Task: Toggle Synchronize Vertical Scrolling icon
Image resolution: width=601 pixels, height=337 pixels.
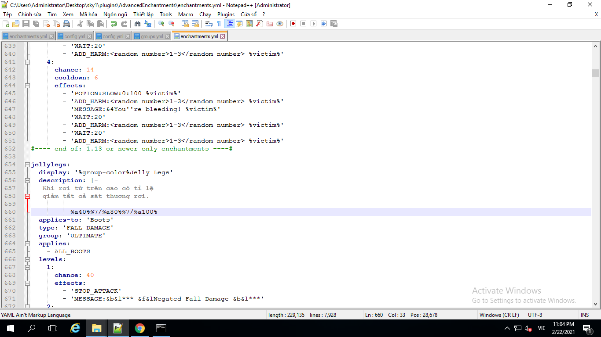Action: [x=185, y=24]
